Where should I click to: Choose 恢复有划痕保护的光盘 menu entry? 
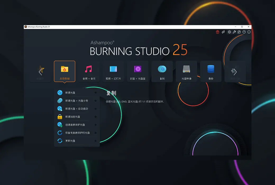[x=77, y=133]
